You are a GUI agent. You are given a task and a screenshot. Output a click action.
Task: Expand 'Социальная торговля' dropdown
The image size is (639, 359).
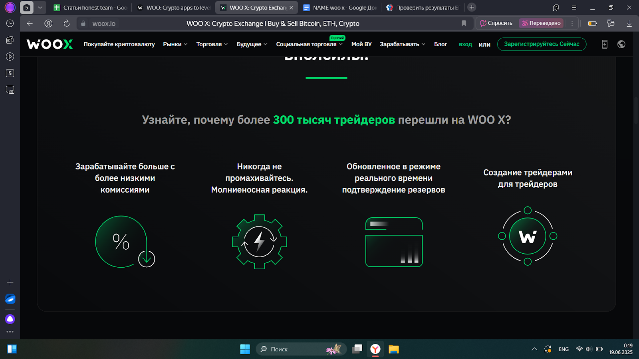310,44
